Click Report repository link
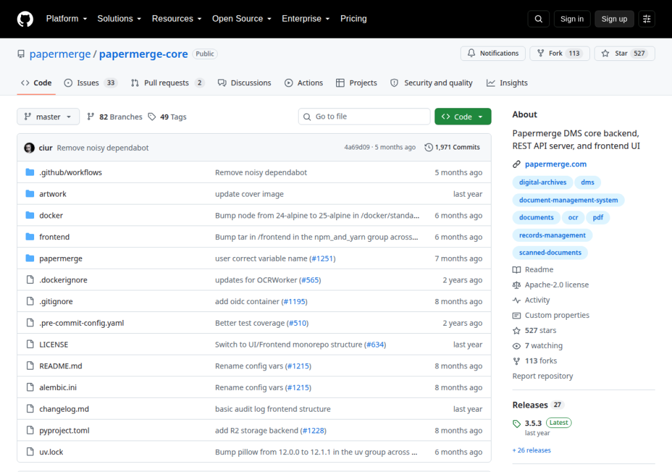Screen dimensions: 672x472 [543, 376]
